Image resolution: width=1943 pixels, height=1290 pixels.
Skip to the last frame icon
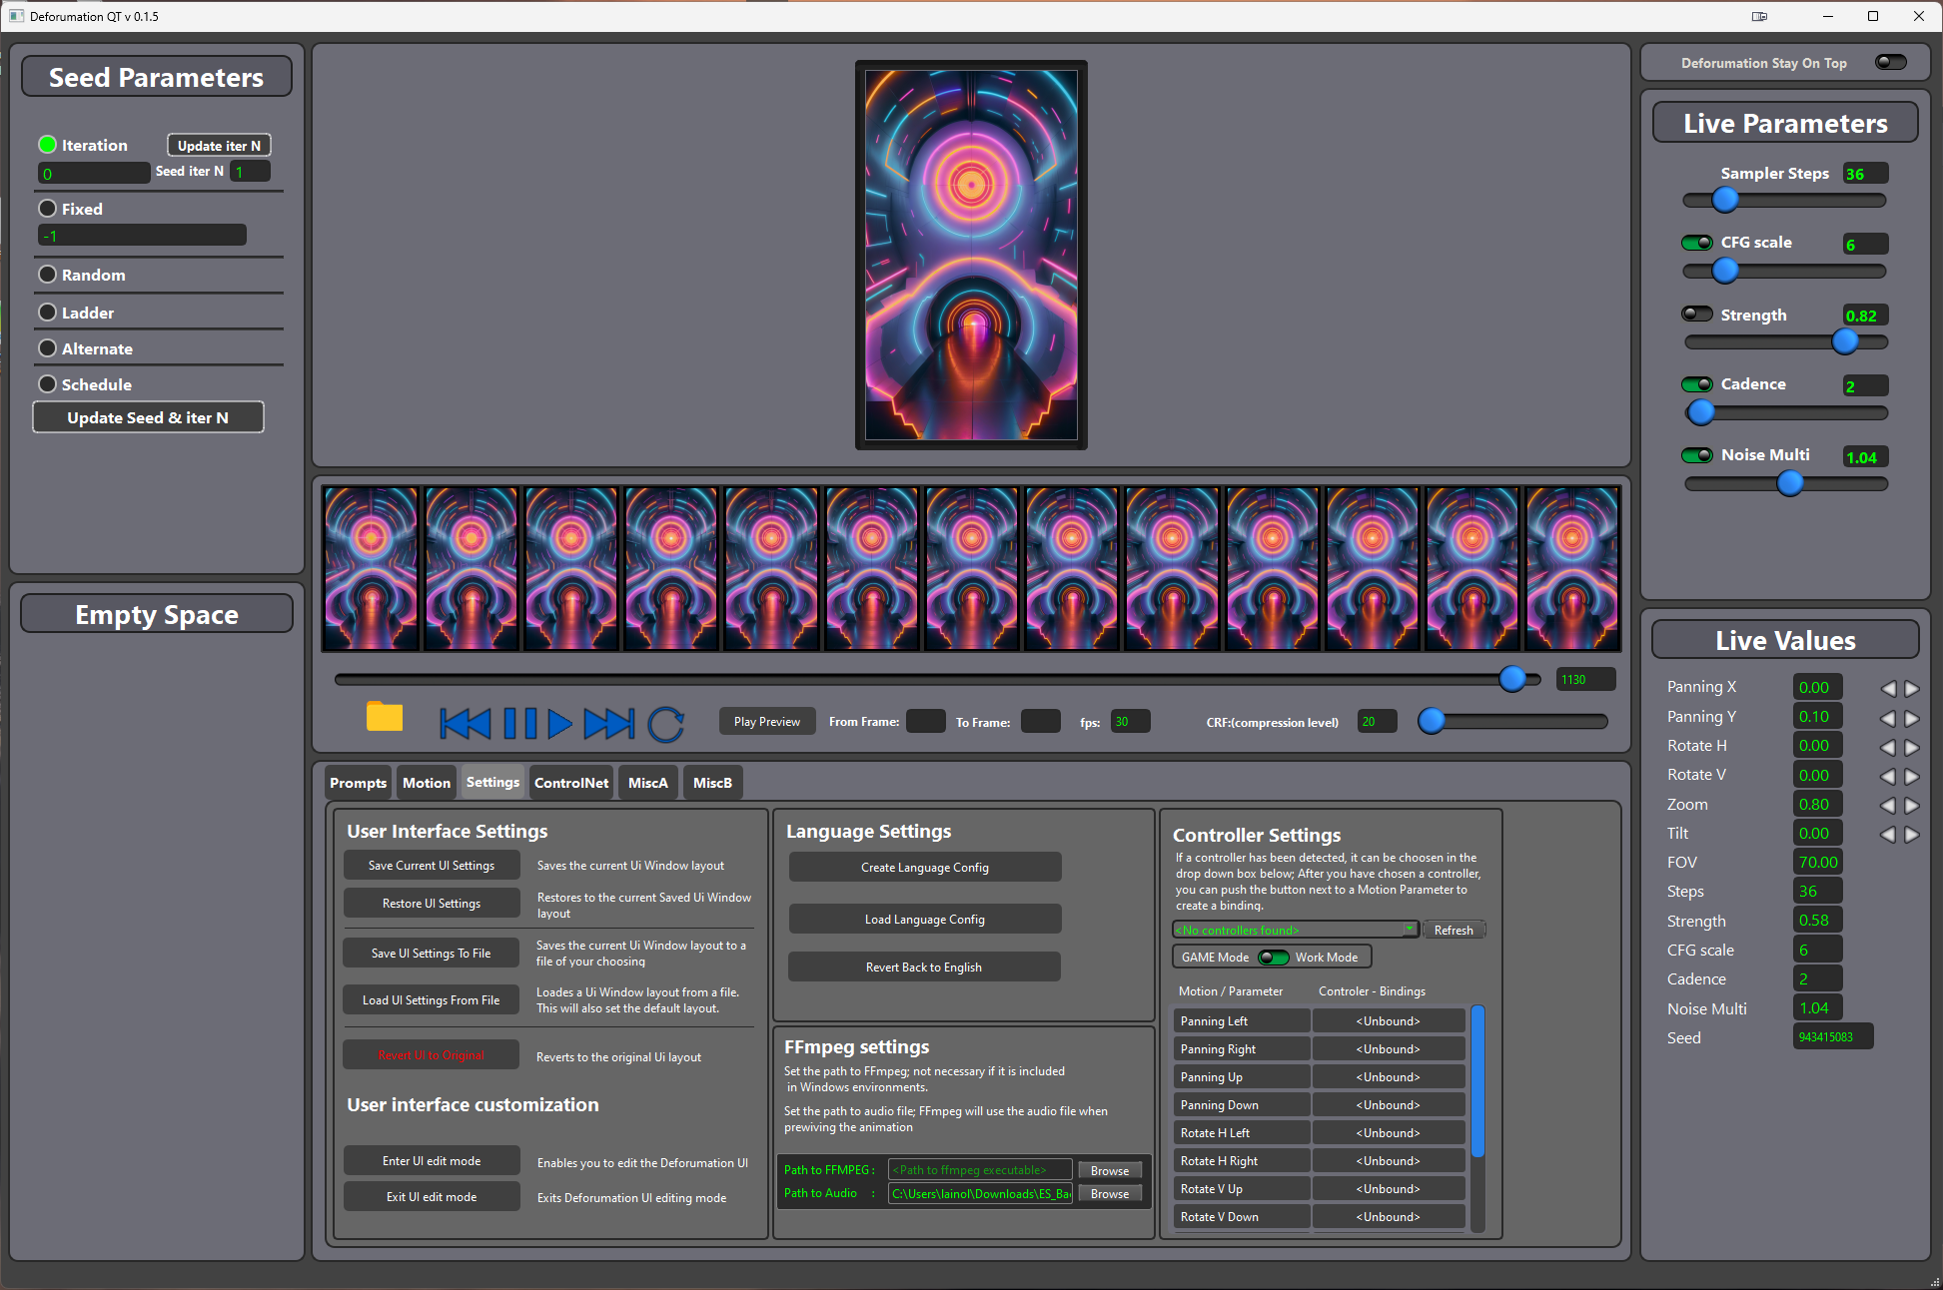609,723
